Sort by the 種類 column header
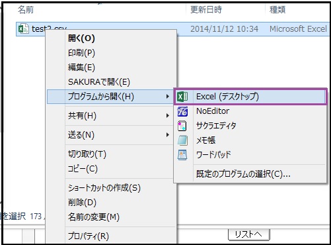This screenshot has height=245, width=331. pyautogui.click(x=277, y=10)
